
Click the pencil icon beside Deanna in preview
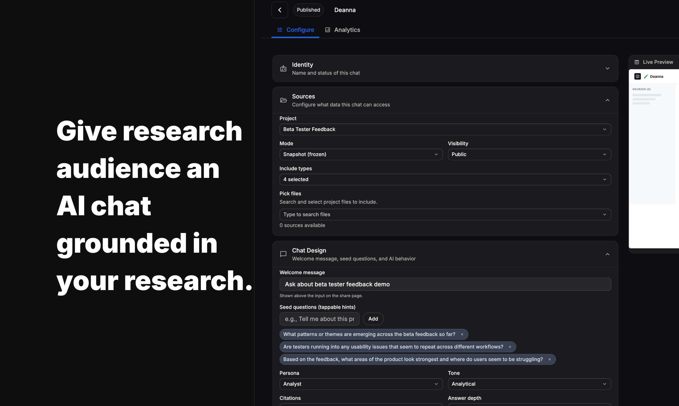(646, 77)
